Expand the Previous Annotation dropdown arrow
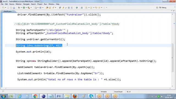The height and width of the screenshot is (99, 176). tap(94, 8)
